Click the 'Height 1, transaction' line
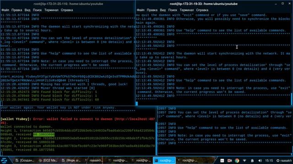This screenshot has height=164, width=293. pyautogui.click(x=77, y=131)
